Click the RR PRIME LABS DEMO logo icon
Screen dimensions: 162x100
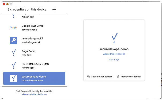pos(14,65)
